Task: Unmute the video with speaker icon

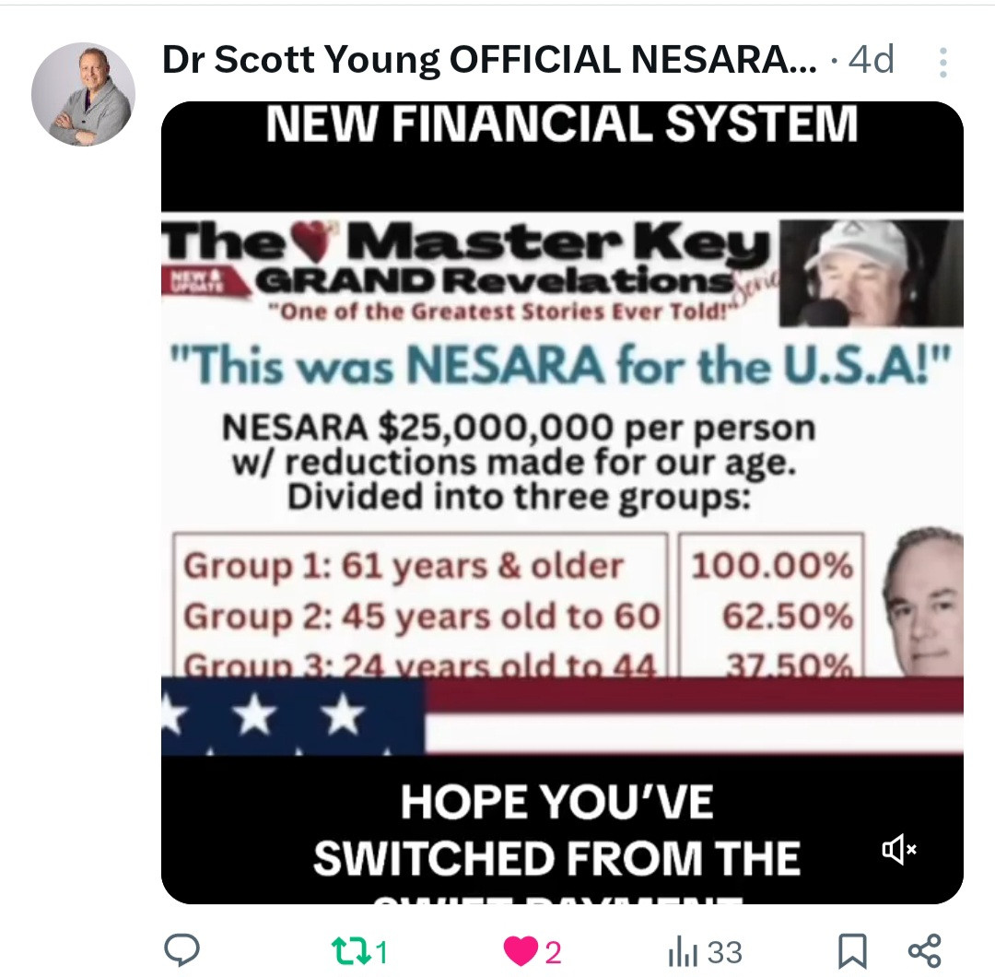Action: (898, 849)
